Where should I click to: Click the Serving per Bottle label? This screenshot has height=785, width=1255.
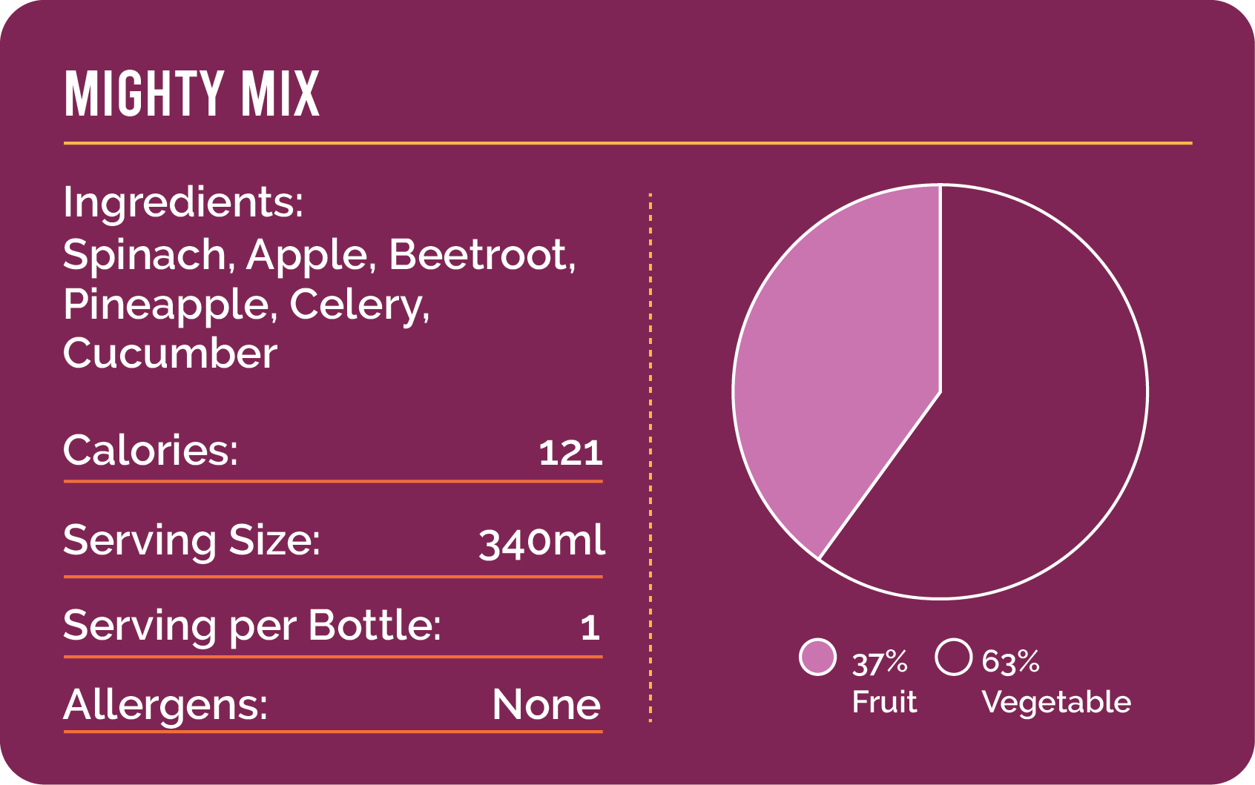point(252,626)
